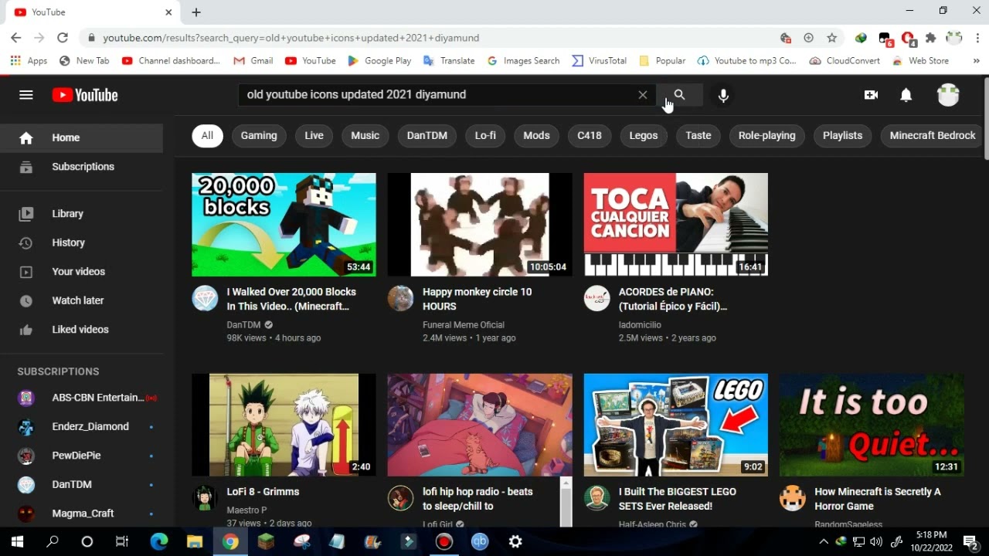Click the search input field
989x556 pixels.
point(437,95)
